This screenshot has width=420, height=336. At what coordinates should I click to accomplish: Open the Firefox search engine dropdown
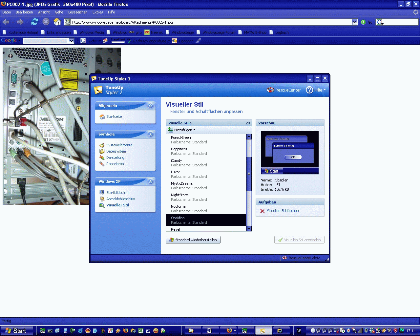coord(380,22)
